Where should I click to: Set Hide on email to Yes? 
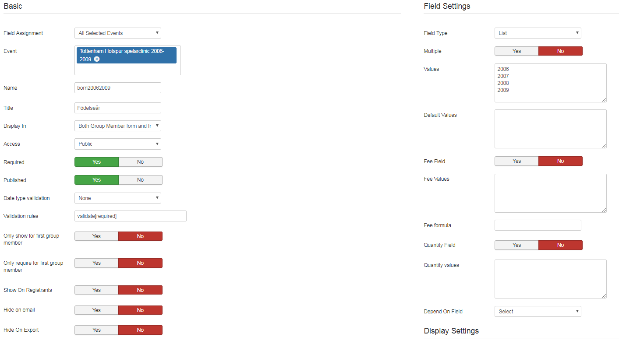point(96,310)
